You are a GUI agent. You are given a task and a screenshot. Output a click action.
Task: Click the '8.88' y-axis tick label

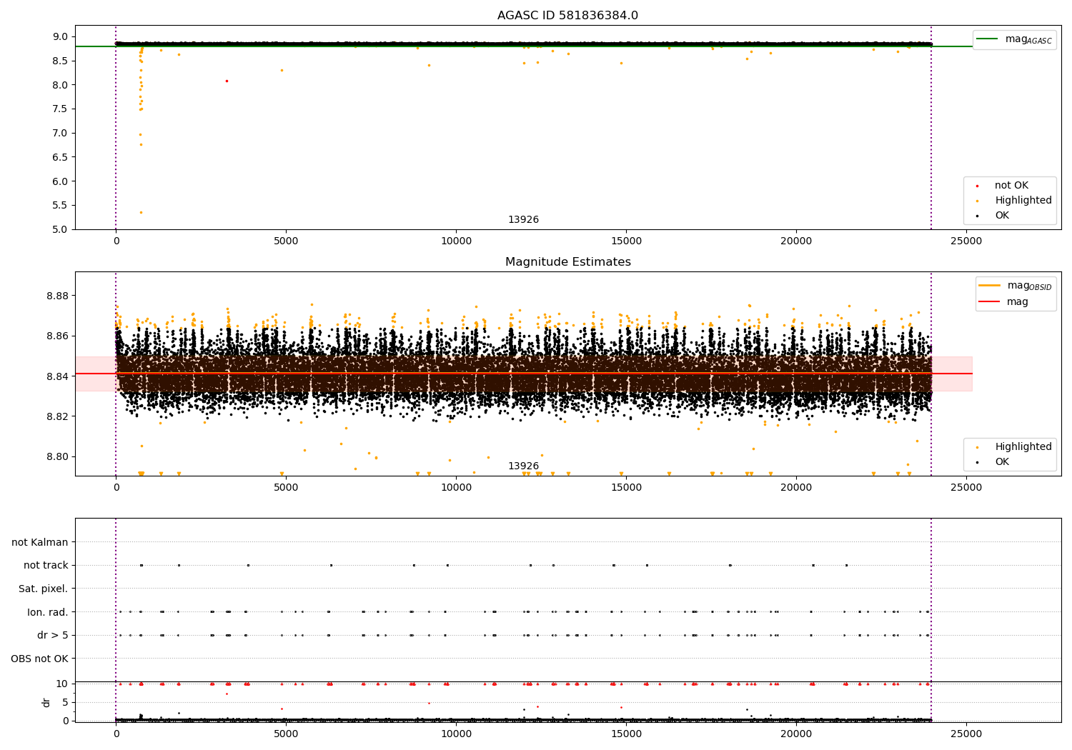tap(58, 296)
